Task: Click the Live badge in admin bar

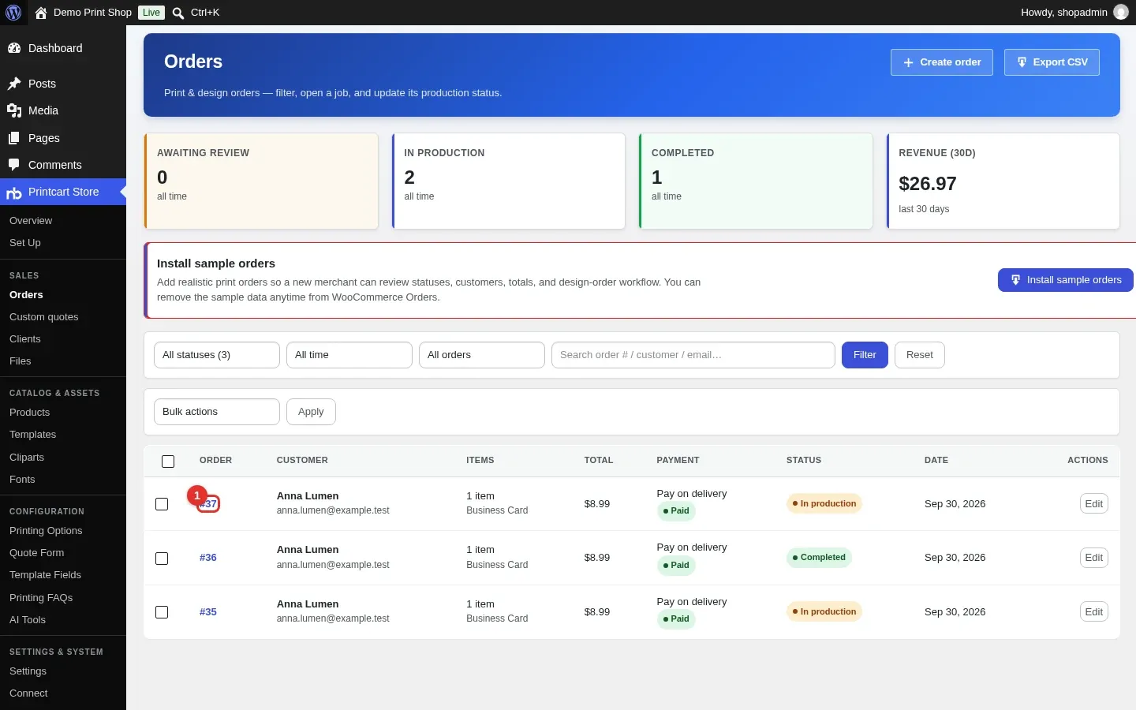Action: pos(151,13)
